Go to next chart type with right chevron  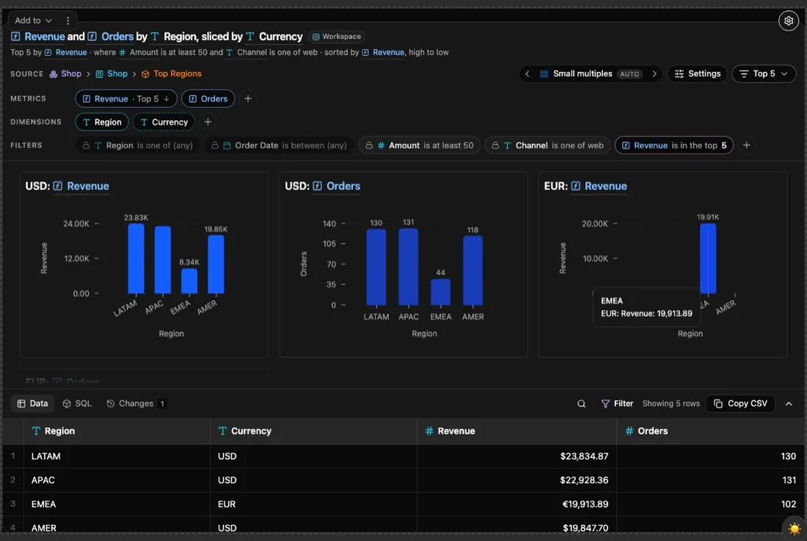coord(654,73)
